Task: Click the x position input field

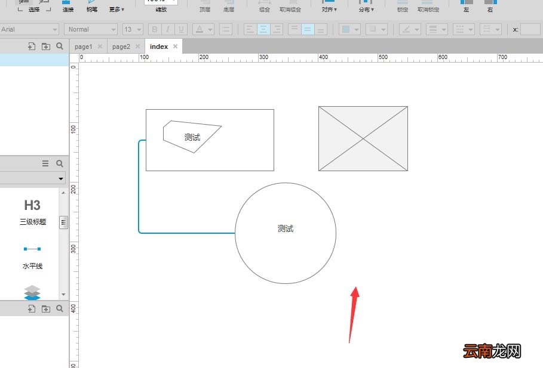Action: click(530, 29)
